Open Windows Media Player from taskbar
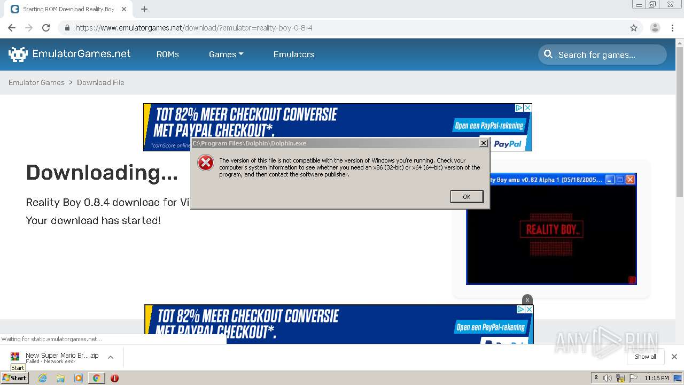 tap(79, 378)
